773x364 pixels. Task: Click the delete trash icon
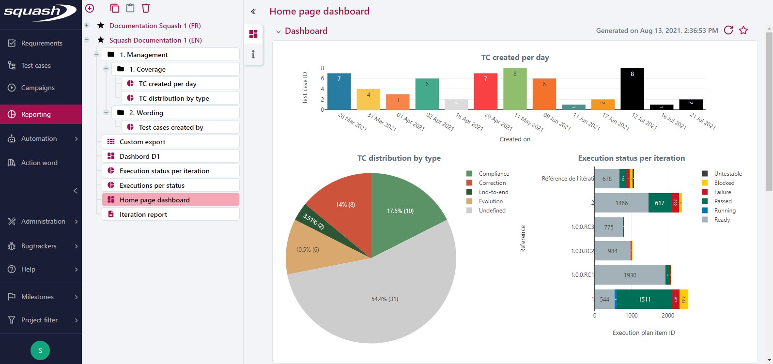point(146,8)
